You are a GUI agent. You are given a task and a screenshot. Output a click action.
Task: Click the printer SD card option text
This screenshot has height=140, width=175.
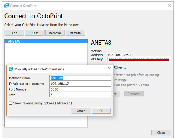[x=131, y=85]
